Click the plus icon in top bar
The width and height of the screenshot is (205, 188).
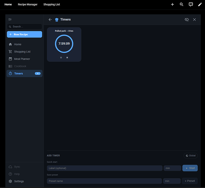pos(172,5)
